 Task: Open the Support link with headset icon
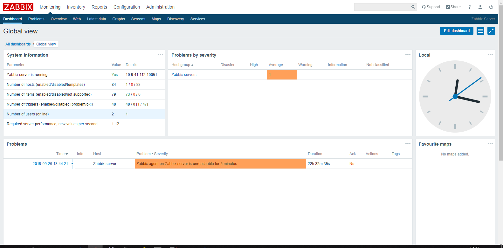[431, 7]
